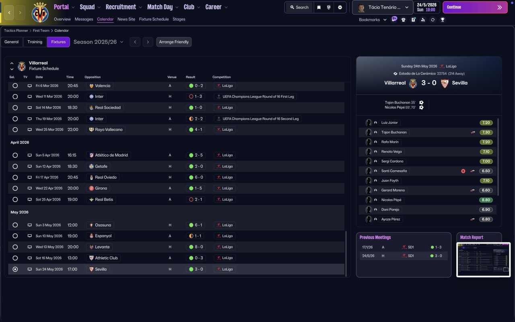The width and height of the screenshot is (515, 322).
Task: Open the globe icon next to the bookmark
Action: tap(329, 7)
